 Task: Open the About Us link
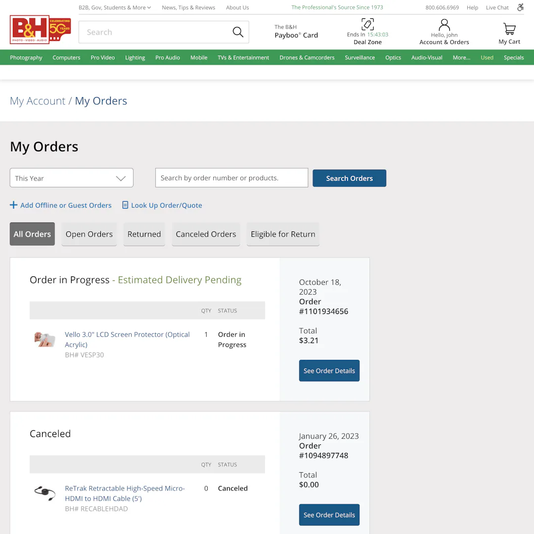point(237,7)
